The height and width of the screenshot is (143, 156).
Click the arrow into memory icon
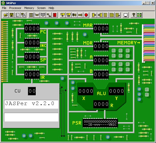click(x=100, y=15)
